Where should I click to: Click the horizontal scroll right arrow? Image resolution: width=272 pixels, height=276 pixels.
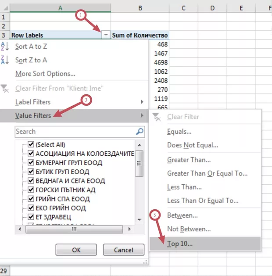click(129, 229)
